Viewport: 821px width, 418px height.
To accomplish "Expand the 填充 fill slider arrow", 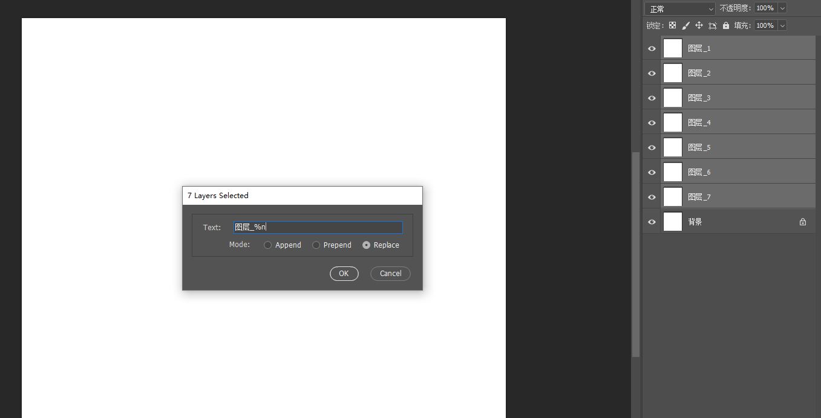I will pos(782,25).
